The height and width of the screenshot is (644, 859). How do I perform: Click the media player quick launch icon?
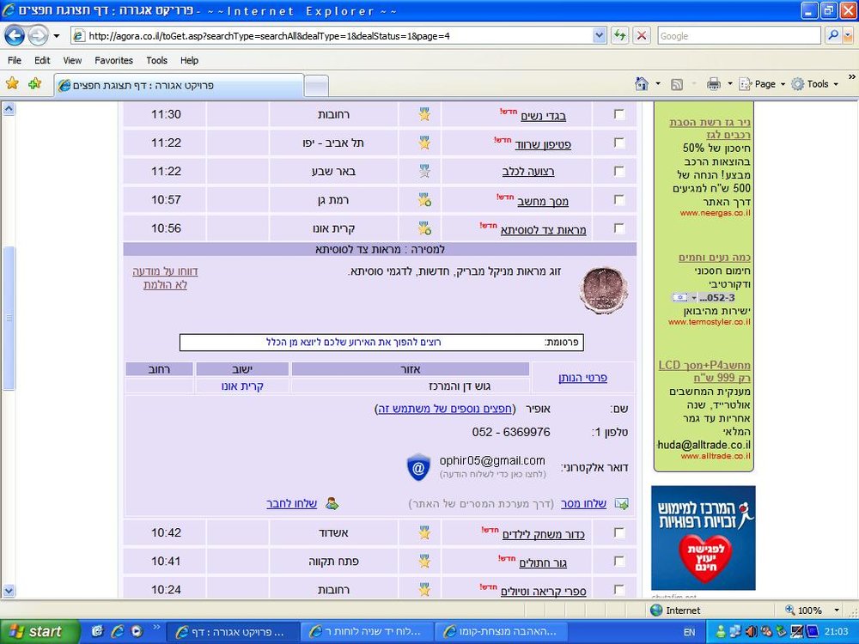(136, 631)
